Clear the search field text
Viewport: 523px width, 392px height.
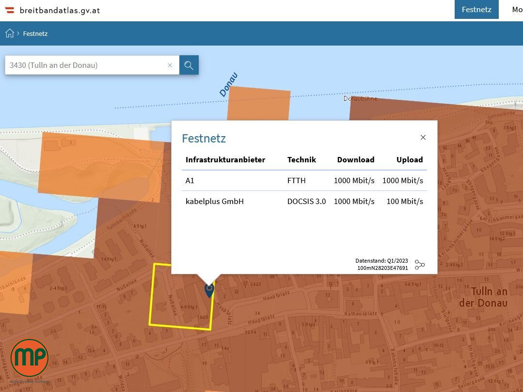(170, 65)
